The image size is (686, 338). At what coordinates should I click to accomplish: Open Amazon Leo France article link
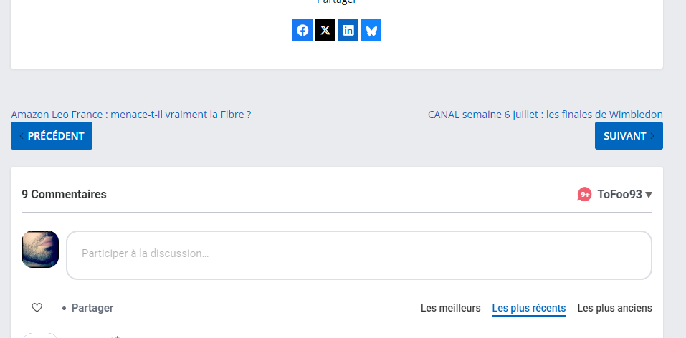pos(130,115)
